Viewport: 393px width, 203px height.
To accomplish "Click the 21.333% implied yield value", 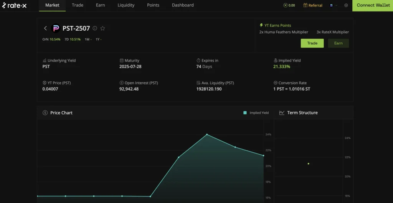I will (282, 67).
